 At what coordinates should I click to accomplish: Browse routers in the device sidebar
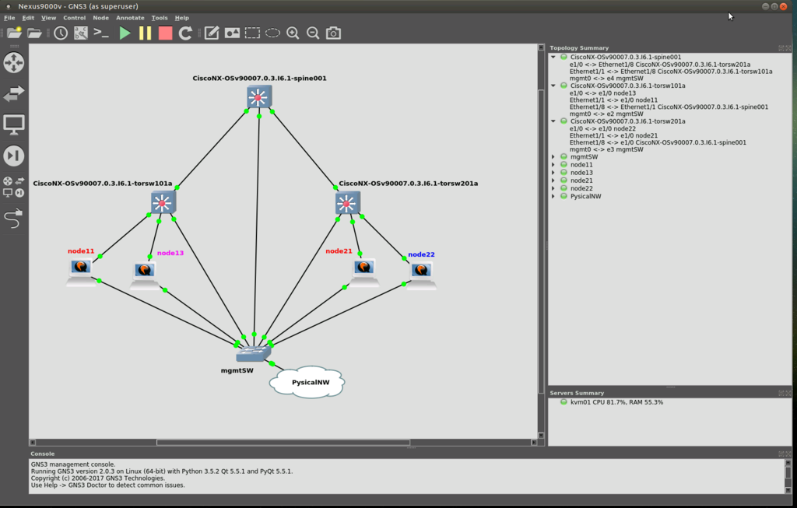[x=14, y=63]
